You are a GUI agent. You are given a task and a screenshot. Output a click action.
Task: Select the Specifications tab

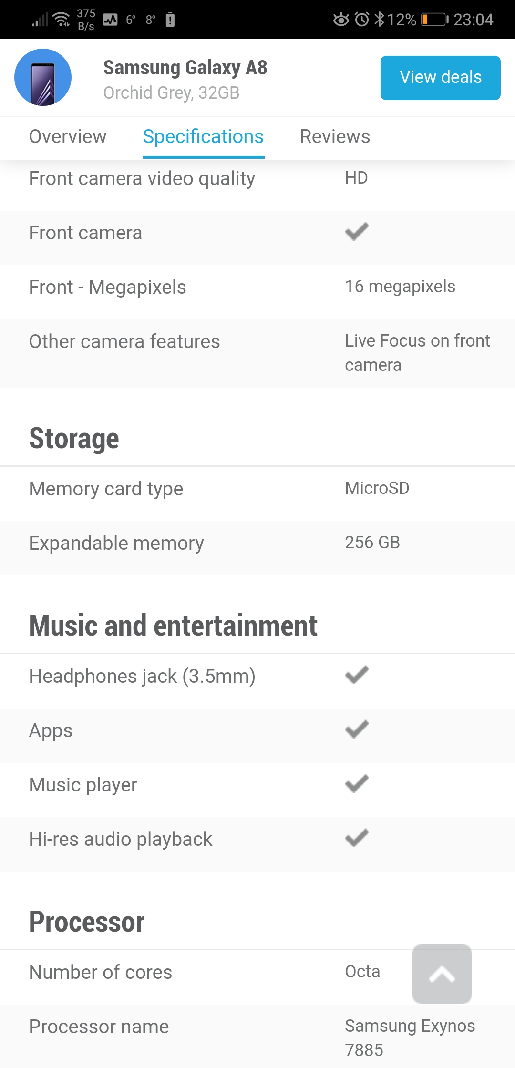[204, 137]
